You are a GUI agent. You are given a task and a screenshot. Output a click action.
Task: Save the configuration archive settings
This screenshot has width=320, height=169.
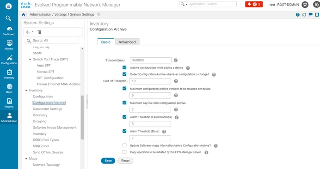tap(108, 161)
